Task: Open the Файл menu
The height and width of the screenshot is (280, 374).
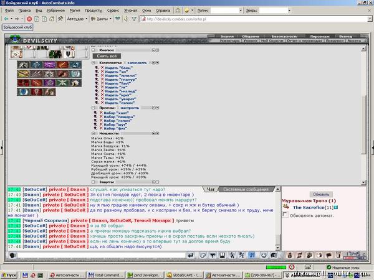Action: (9, 11)
